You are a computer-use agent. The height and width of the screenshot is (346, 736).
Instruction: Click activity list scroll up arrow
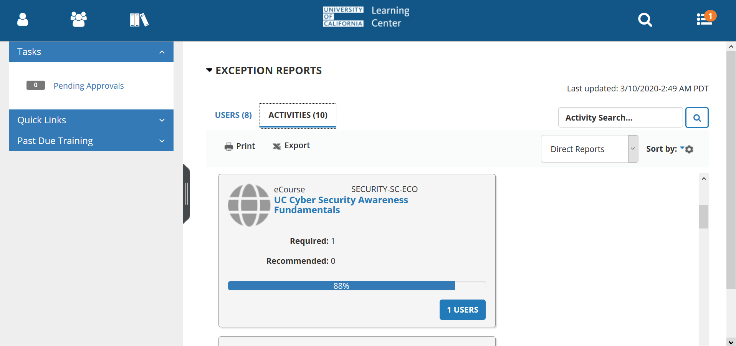(704, 179)
